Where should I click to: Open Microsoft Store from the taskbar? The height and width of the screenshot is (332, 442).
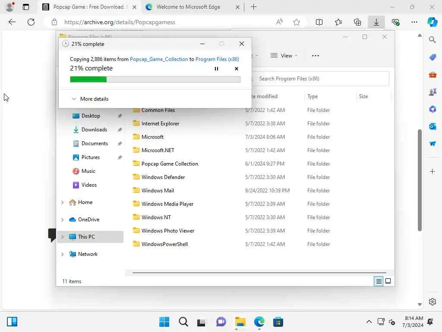[278, 322]
